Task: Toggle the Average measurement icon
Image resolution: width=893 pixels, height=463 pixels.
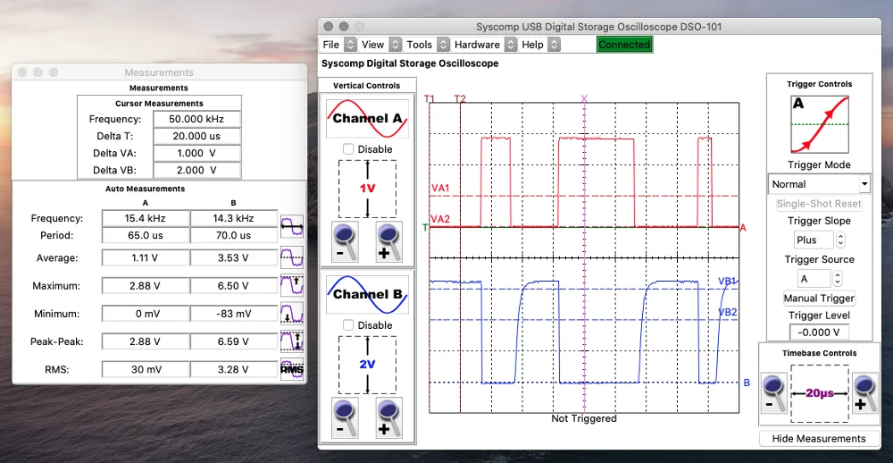Action: [x=292, y=257]
